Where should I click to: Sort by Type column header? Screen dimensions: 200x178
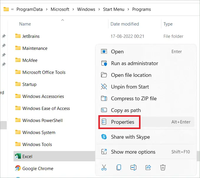click(x=168, y=24)
